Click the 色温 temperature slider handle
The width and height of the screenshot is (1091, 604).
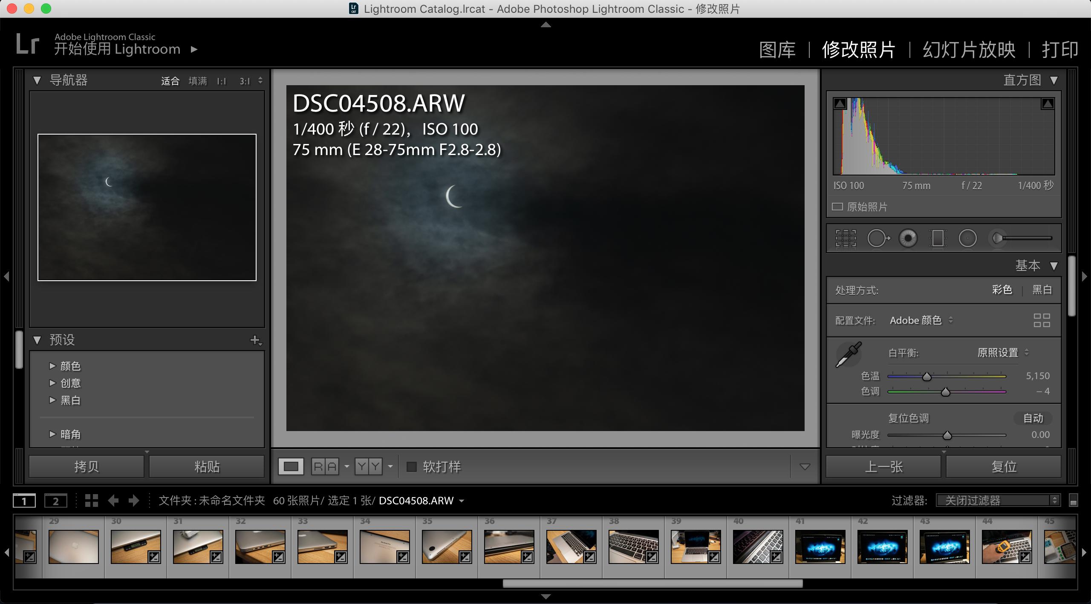pos(927,377)
